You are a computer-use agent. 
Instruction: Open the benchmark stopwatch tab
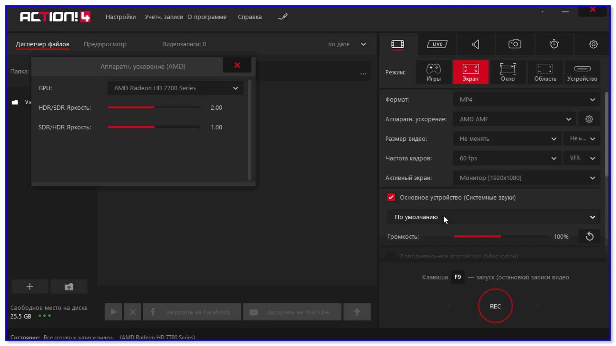554,44
